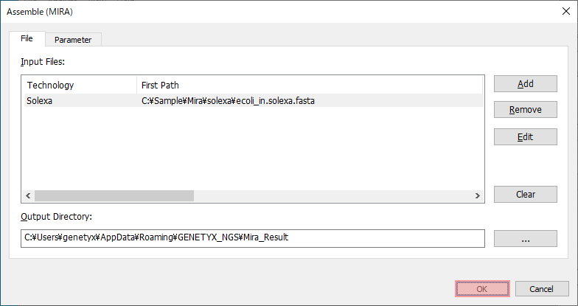This screenshot has height=306, width=578.
Task: Cancel the Assemble (MIRA) dialog
Action: point(541,289)
